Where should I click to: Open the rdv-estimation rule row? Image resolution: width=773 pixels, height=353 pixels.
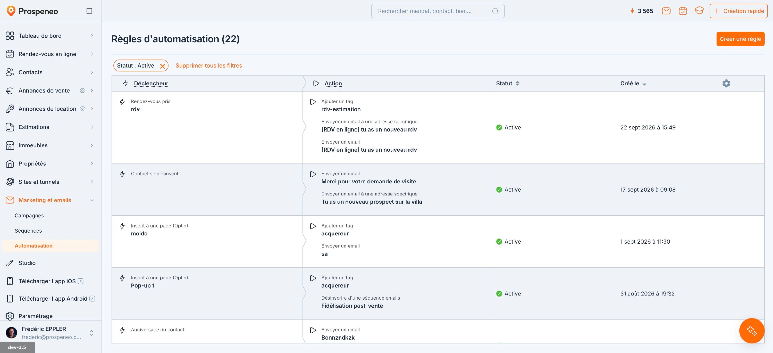click(438, 128)
